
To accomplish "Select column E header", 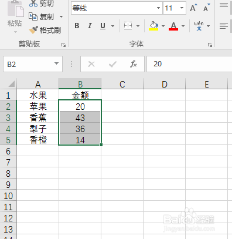I will point(207,84).
